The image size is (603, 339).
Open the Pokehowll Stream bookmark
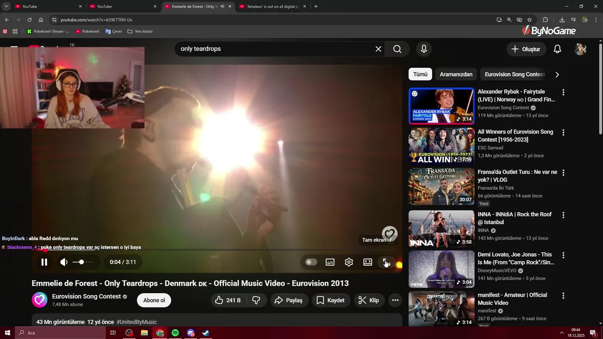48,32
